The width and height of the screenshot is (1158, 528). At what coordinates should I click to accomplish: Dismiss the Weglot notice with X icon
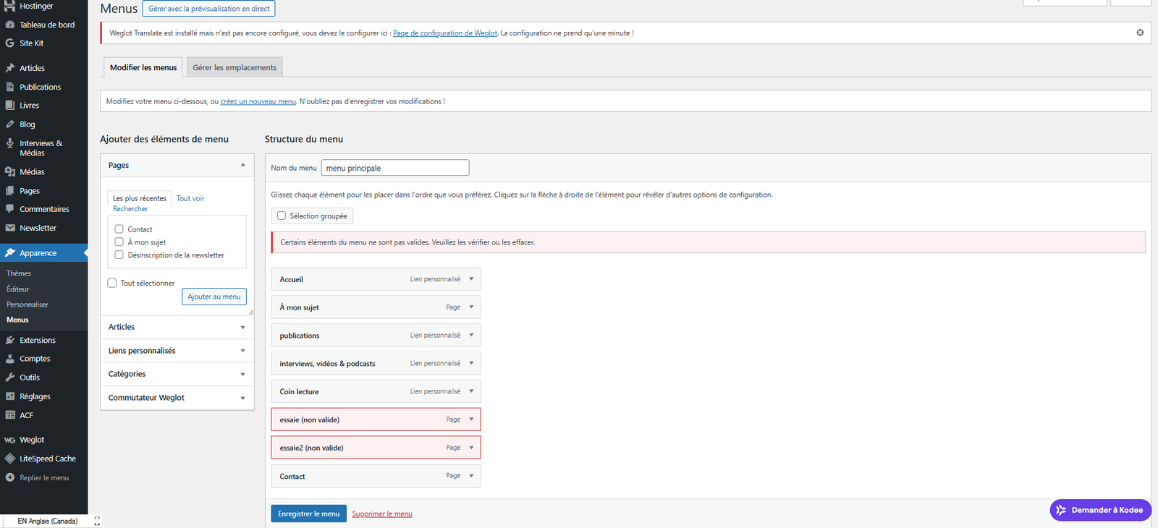click(1140, 33)
